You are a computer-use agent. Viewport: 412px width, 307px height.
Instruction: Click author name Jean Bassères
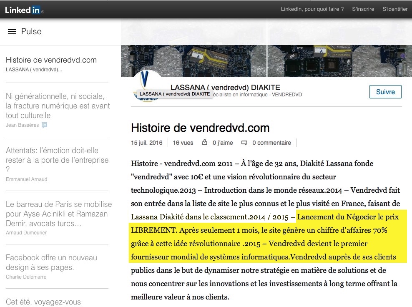pos(23,125)
